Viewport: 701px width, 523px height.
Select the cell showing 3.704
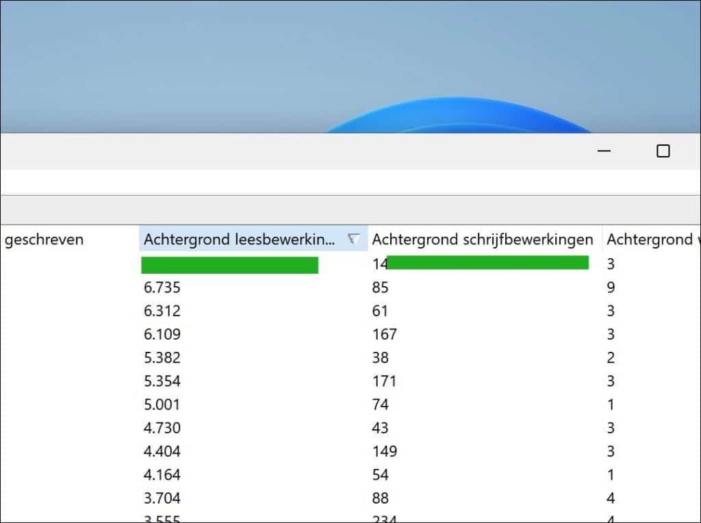(x=162, y=498)
